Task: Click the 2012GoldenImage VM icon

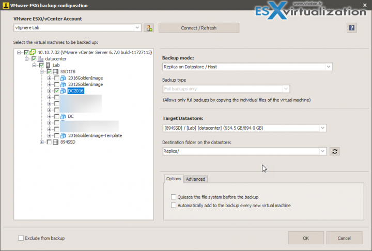Action: pyautogui.click(x=63, y=84)
